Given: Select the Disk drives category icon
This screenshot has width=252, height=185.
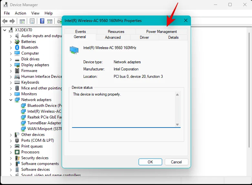Looking at the screenshot, I should coord(17,60).
